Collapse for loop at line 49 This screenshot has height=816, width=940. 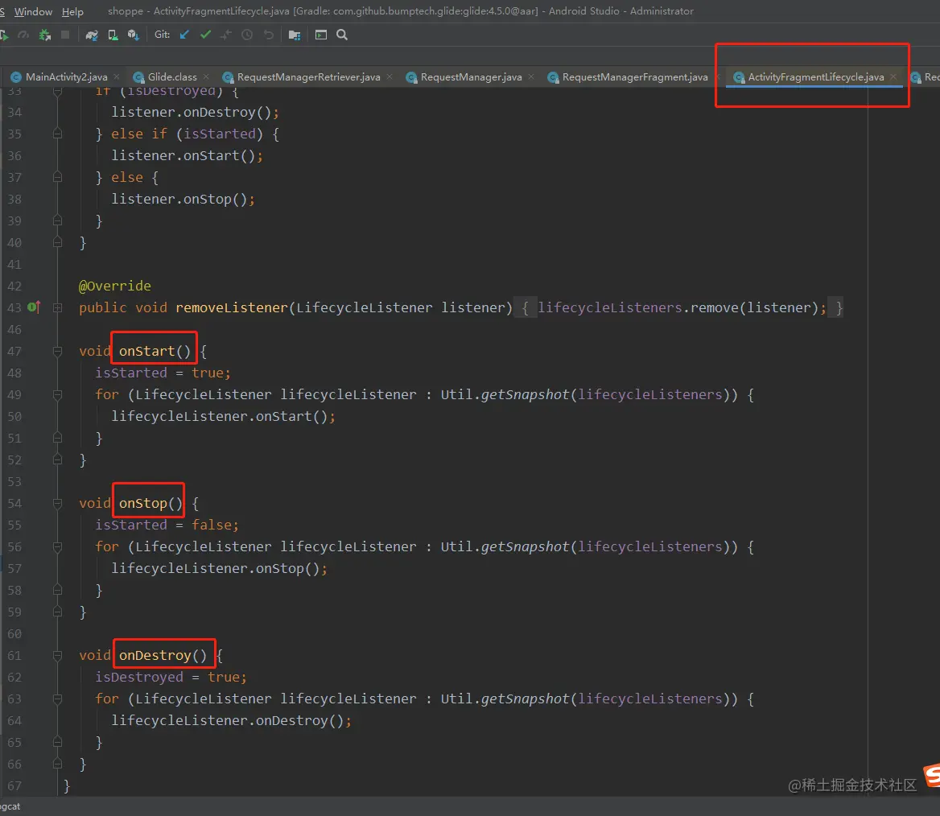[58, 394]
